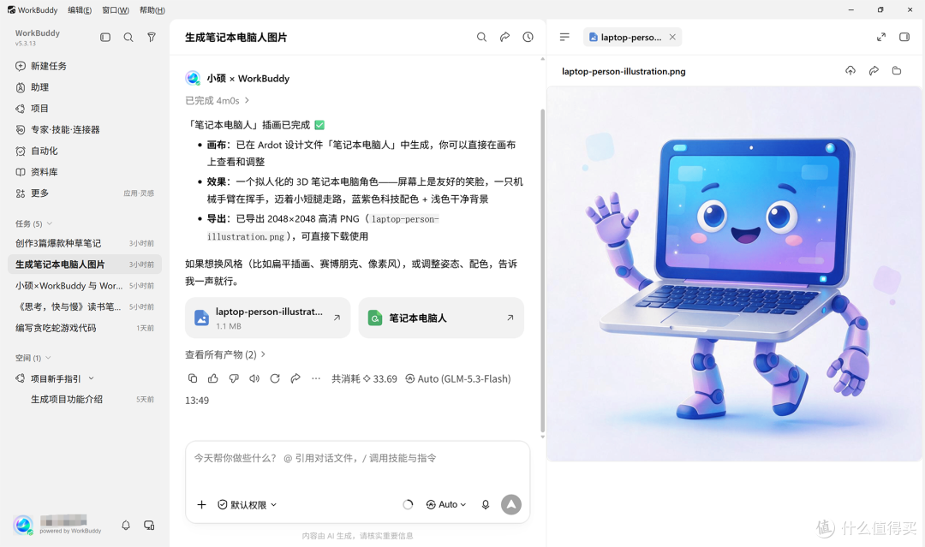Share the conversation from header
925x547 pixels.
(505, 37)
